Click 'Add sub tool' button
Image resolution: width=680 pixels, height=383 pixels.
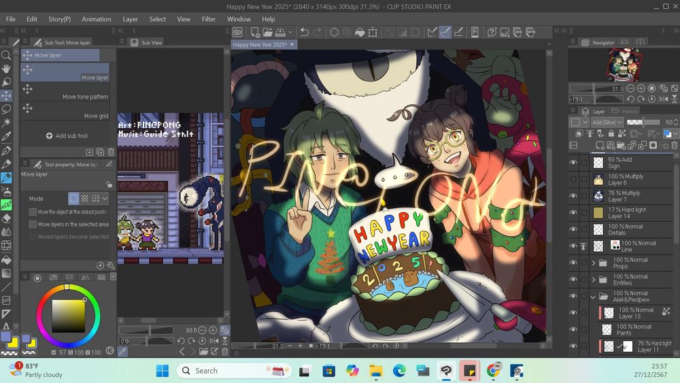pyautogui.click(x=67, y=136)
